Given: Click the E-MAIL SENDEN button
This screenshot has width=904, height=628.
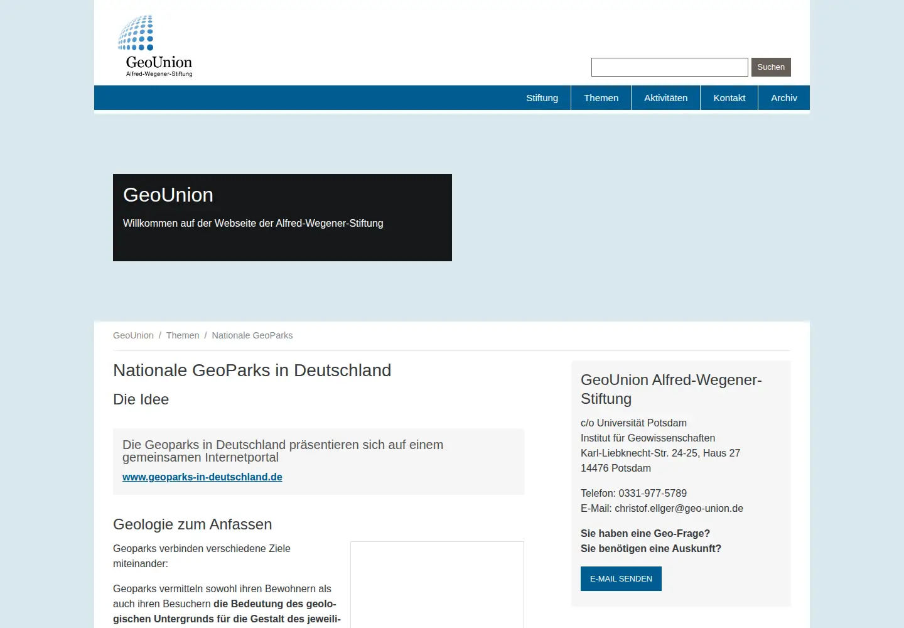Looking at the screenshot, I should click(x=621, y=579).
